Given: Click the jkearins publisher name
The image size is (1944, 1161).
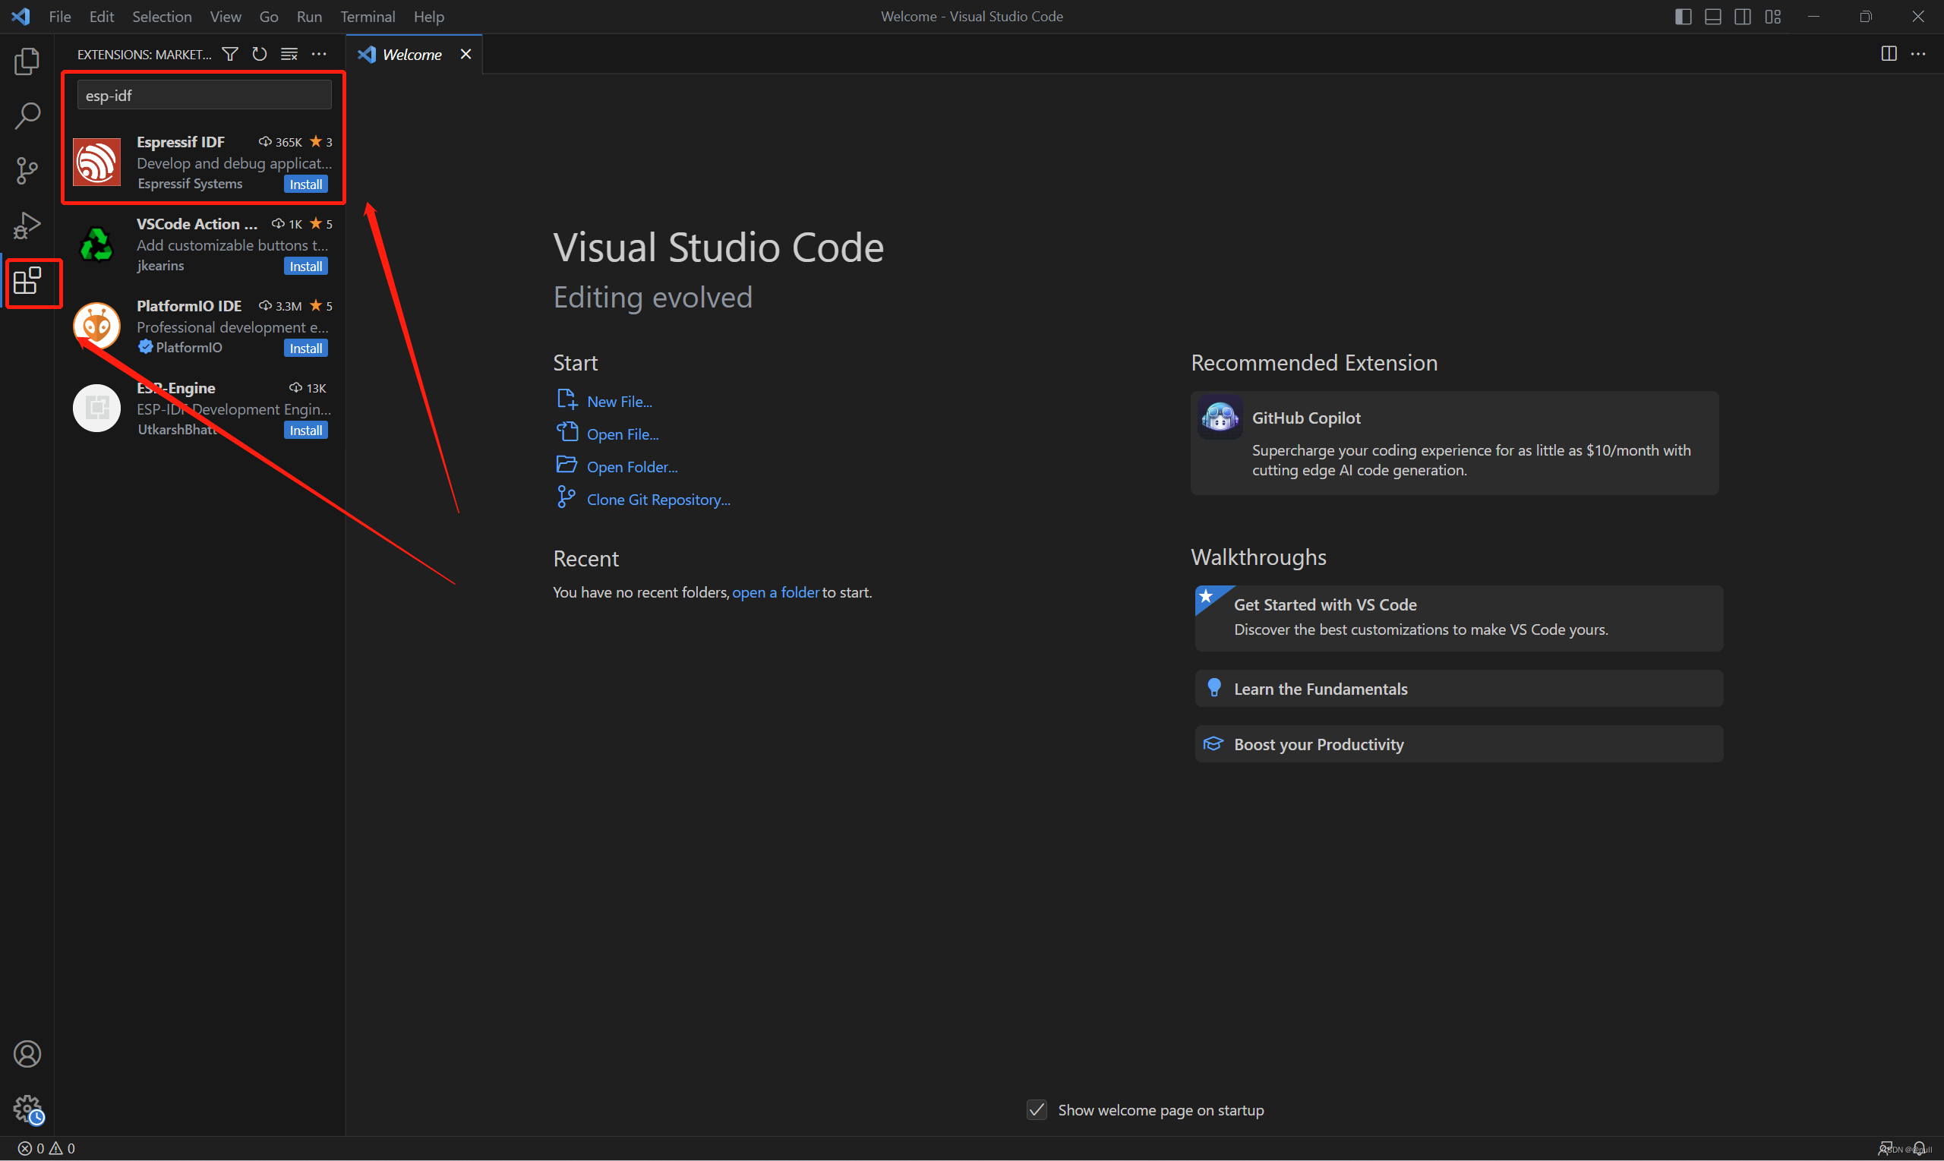Looking at the screenshot, I should coord(160,266).
